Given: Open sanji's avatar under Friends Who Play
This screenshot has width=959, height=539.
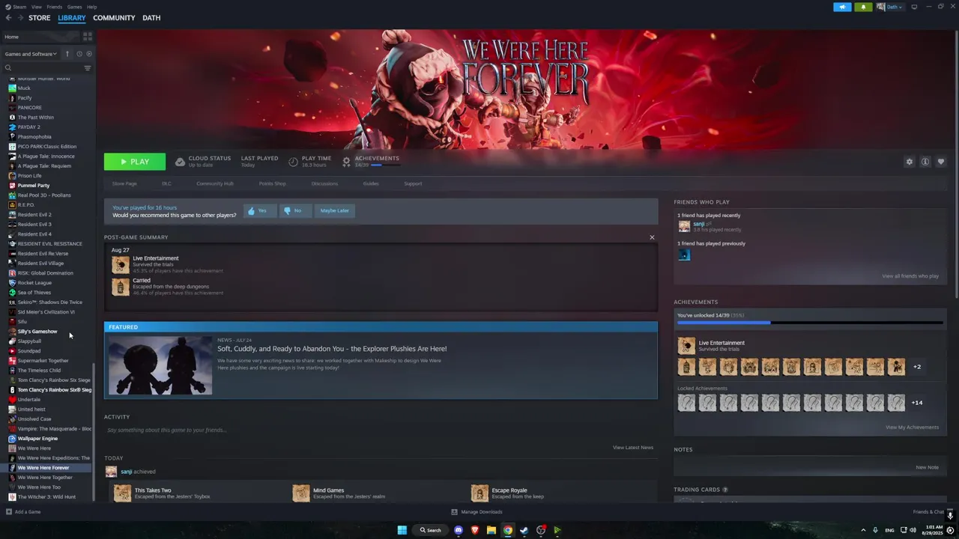Looking at the screenshot, I should (x=684, y=226).
